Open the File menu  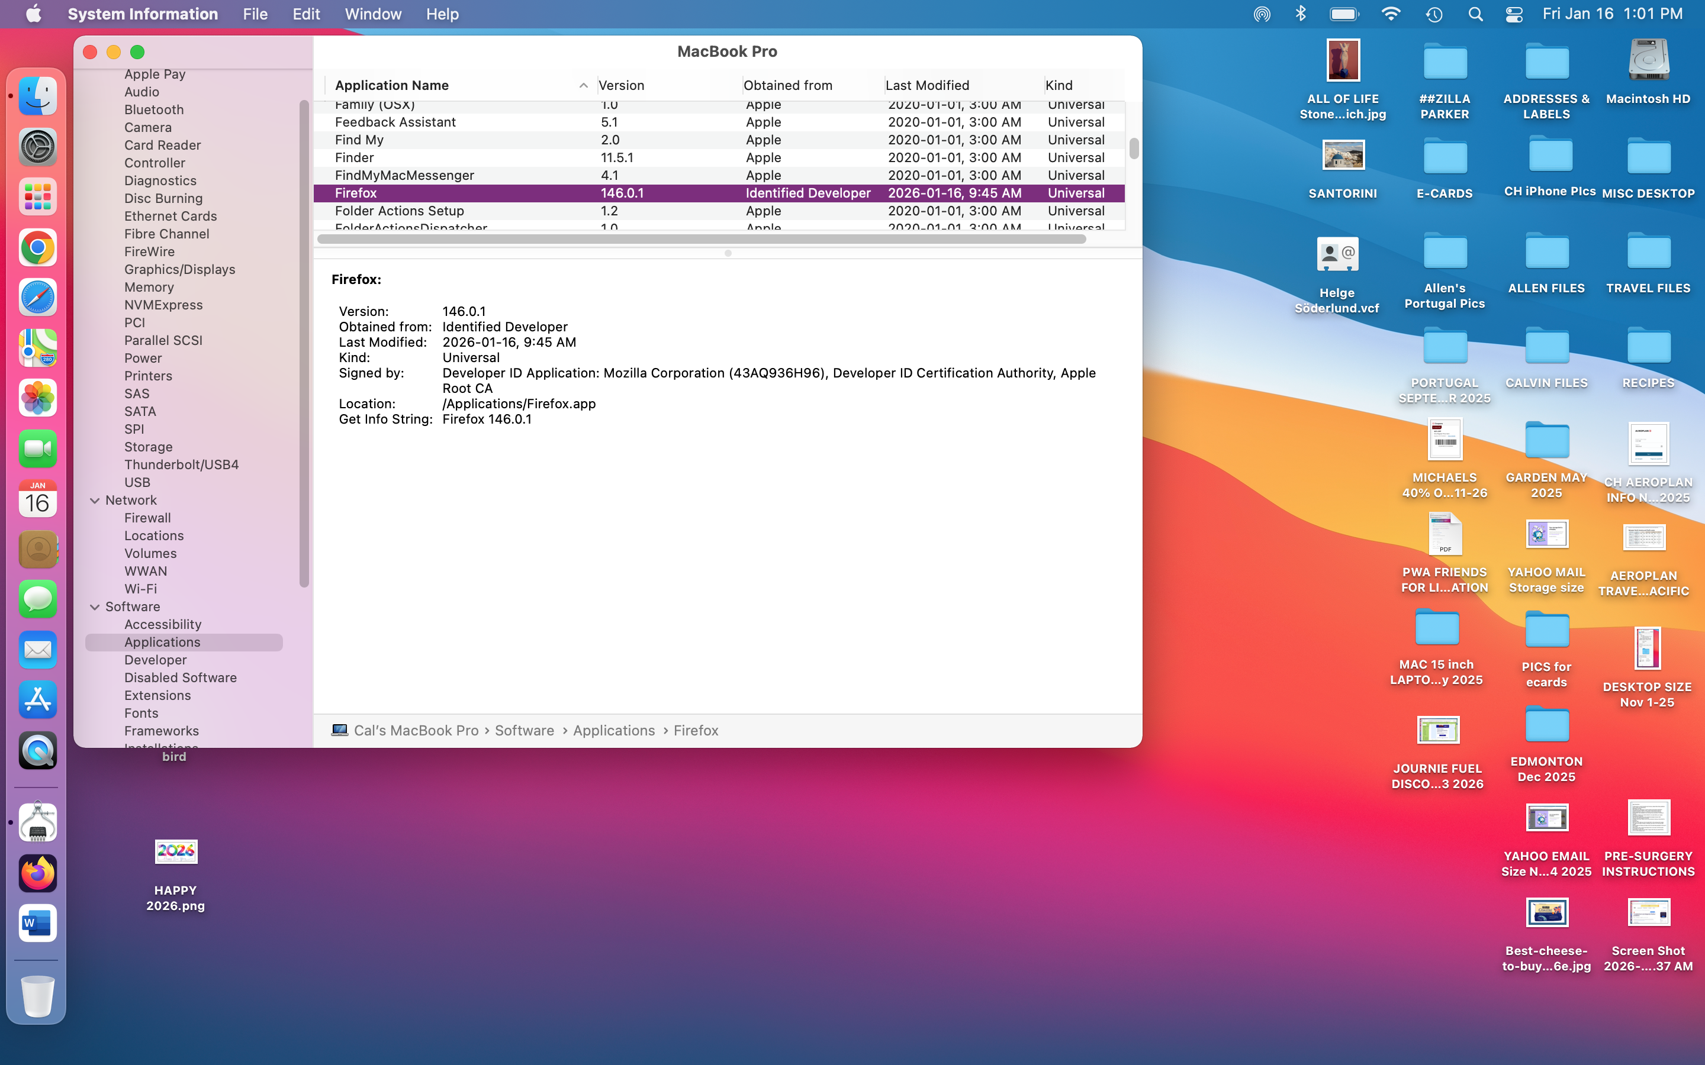(255, 14)
